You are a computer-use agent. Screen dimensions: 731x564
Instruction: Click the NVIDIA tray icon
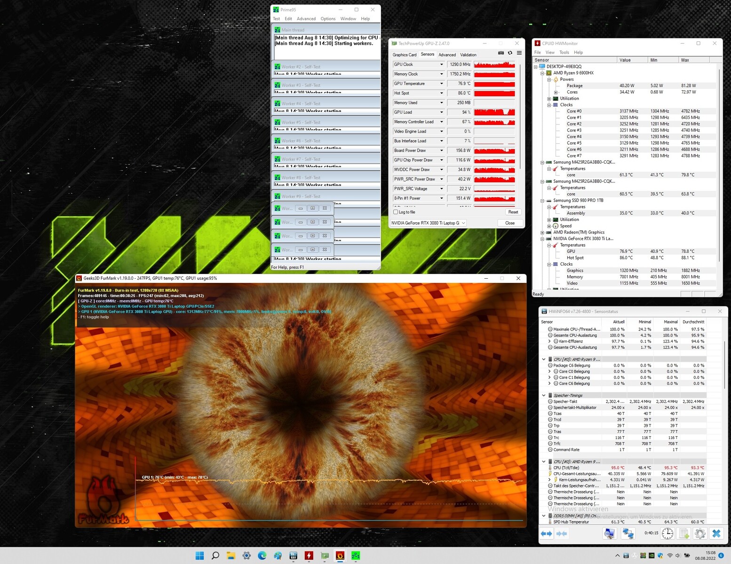[x=652, y=556]
